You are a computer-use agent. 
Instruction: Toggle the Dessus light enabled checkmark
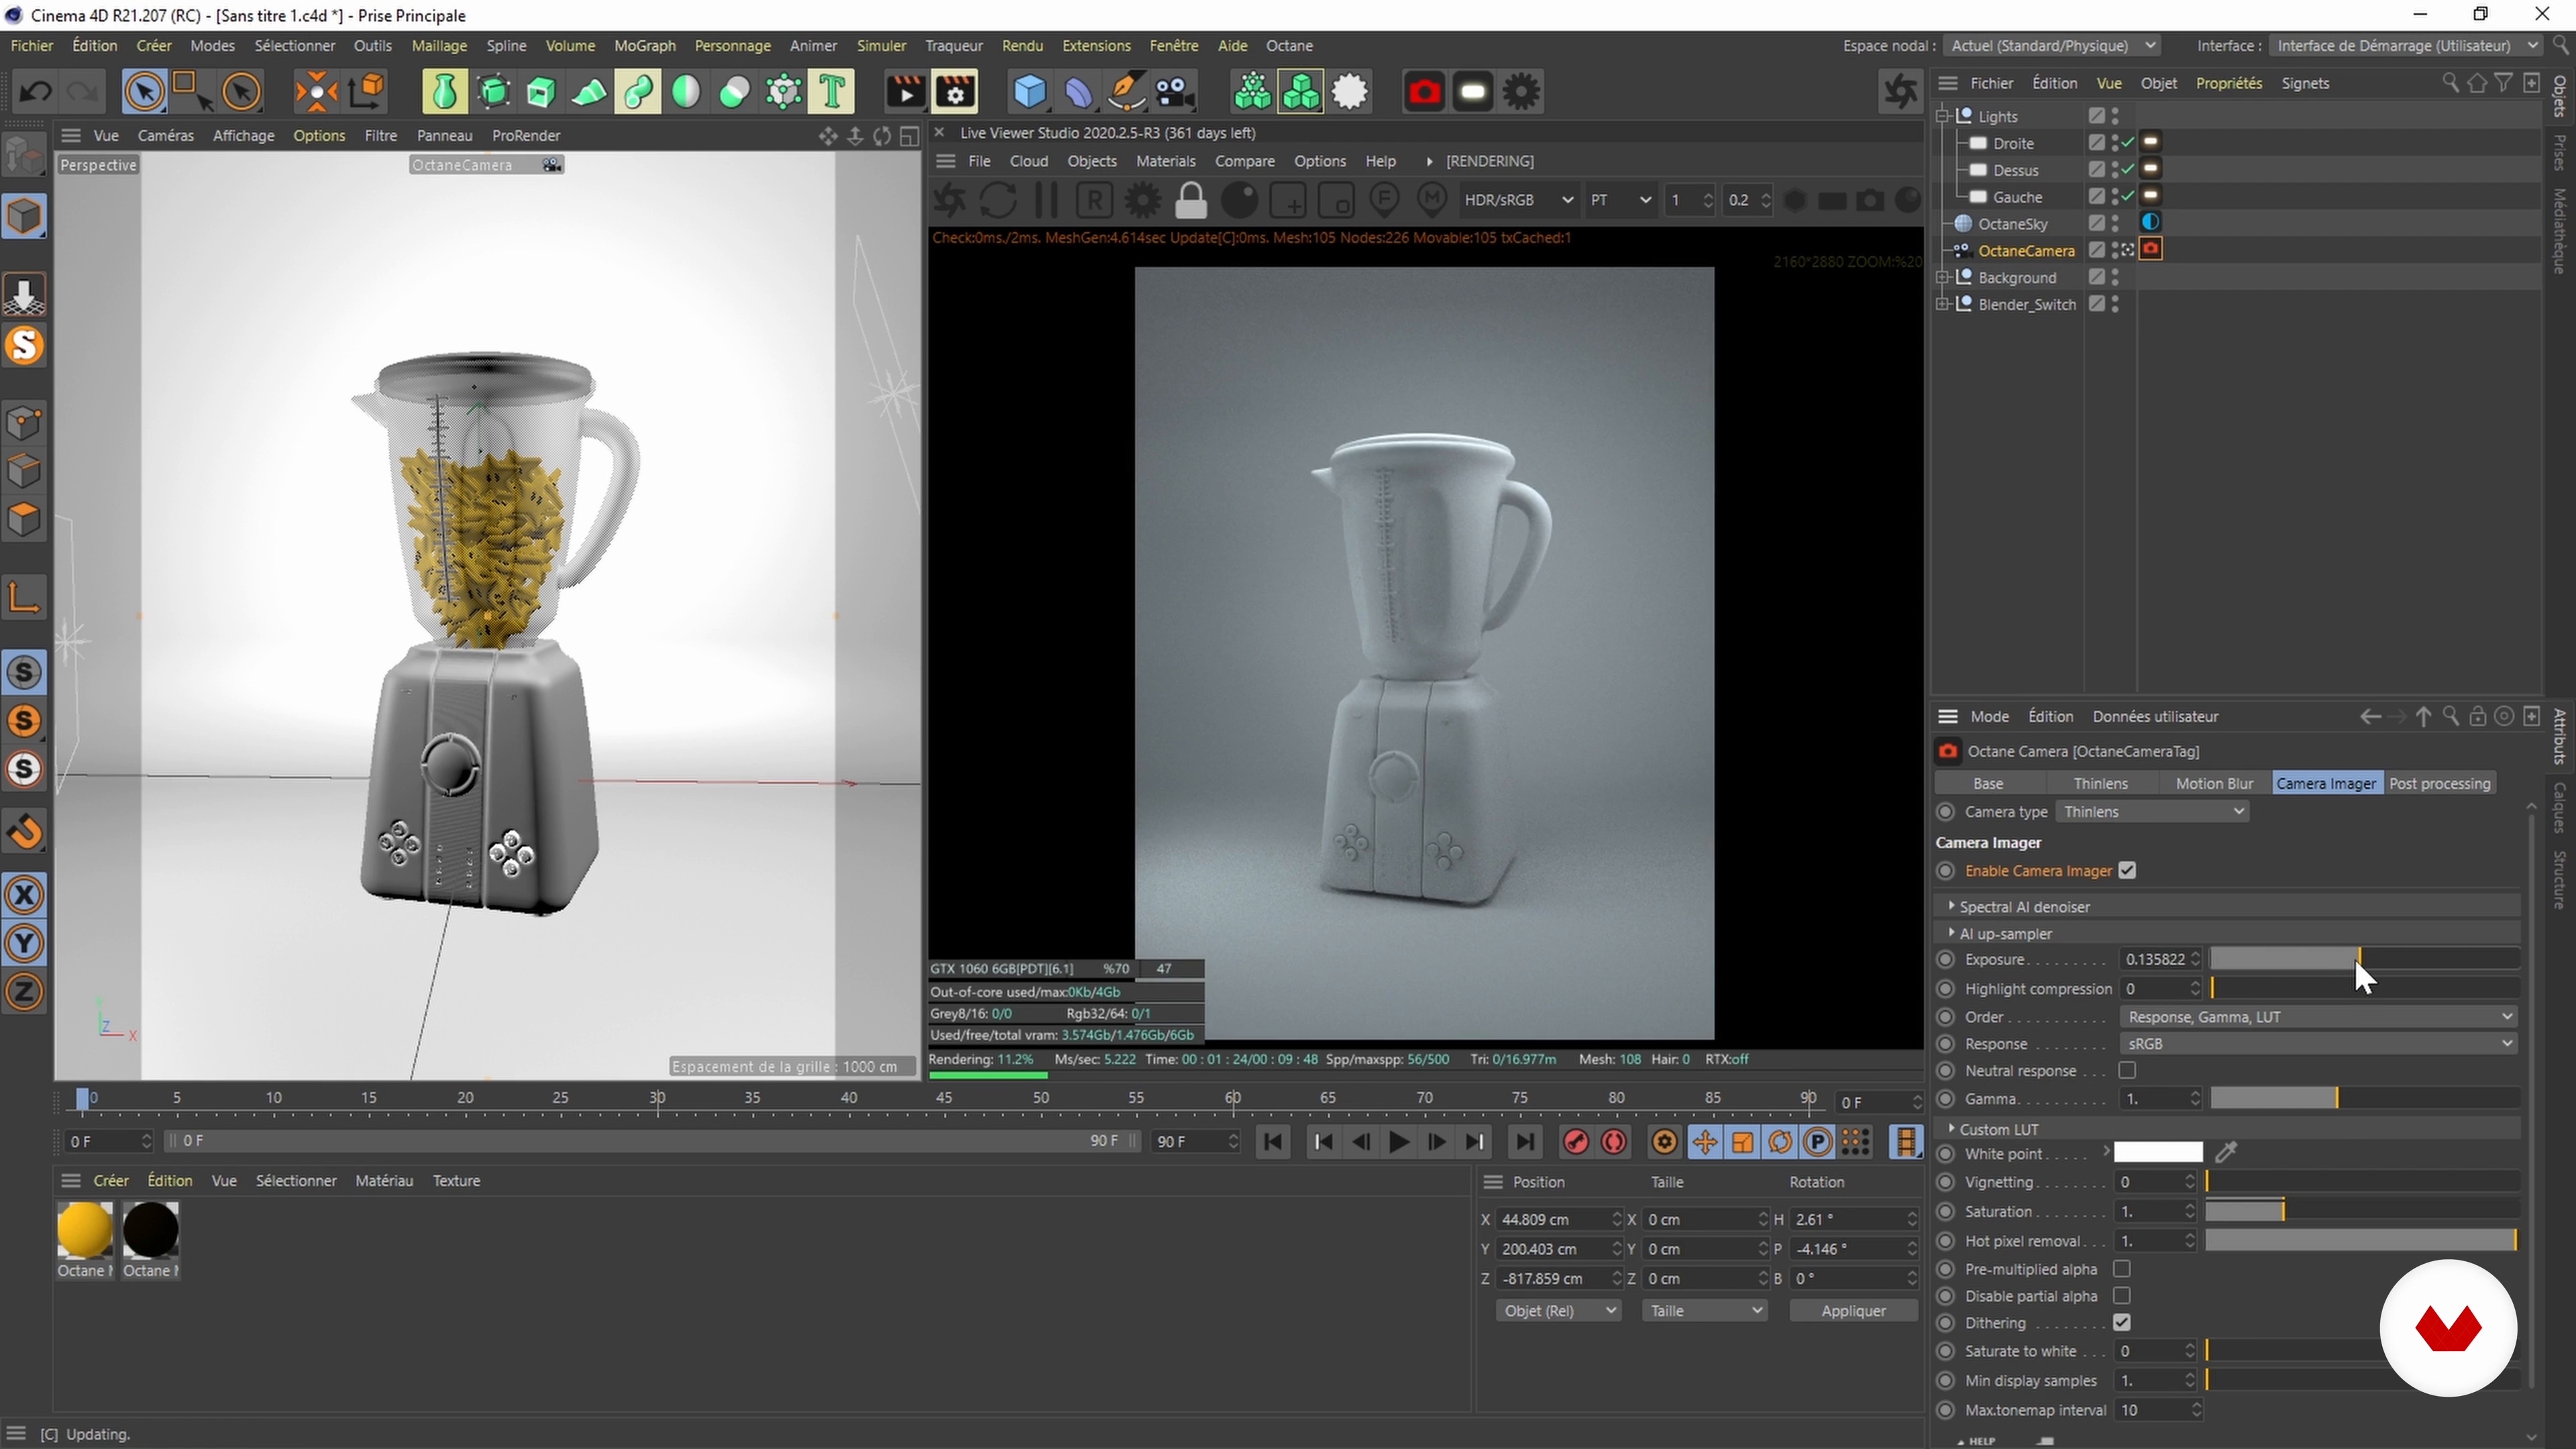click(x=2128, y=170)
